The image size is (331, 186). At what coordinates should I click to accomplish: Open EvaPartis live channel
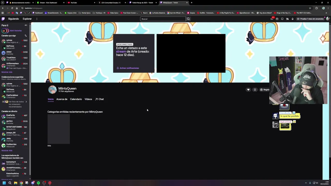[x=14, y=116]
